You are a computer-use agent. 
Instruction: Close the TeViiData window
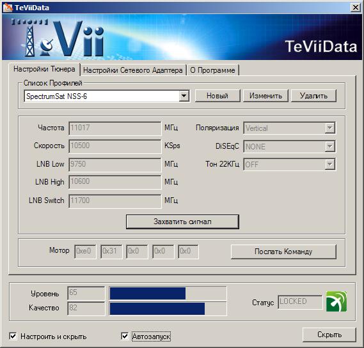(356, 8)
